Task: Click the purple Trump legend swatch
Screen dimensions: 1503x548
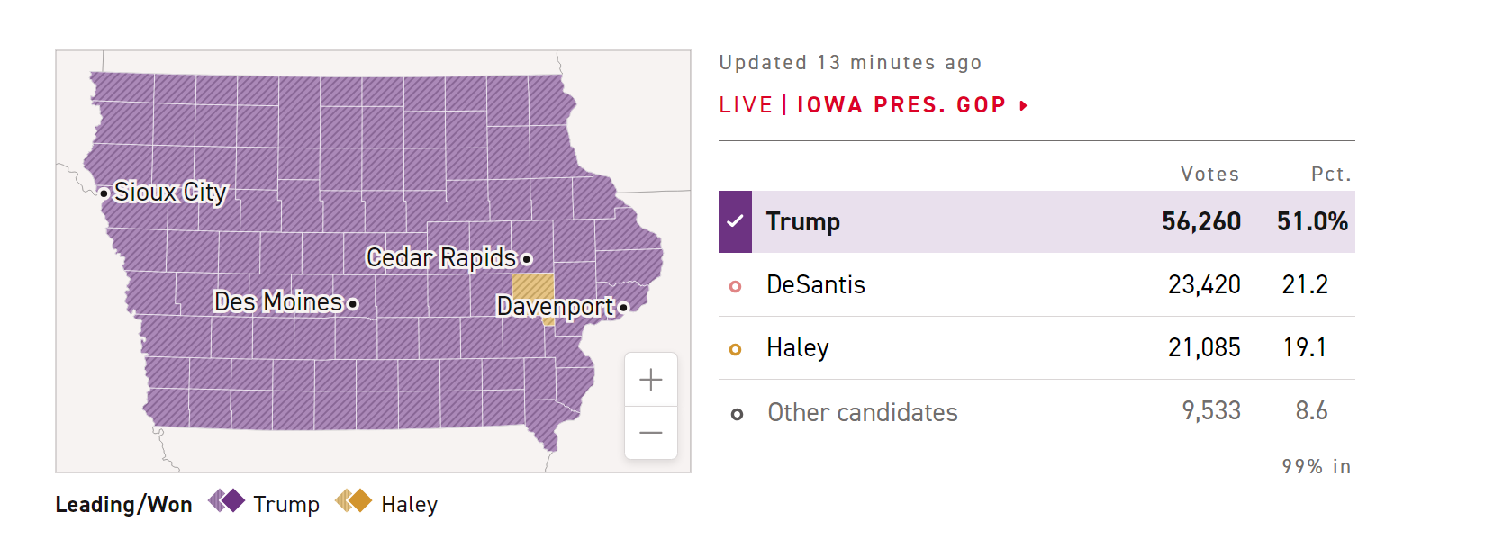Action: (227, 500)
